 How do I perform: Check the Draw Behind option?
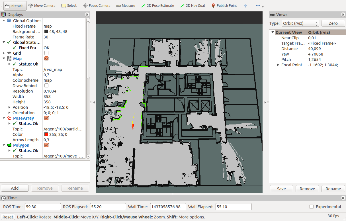[46, 86]
